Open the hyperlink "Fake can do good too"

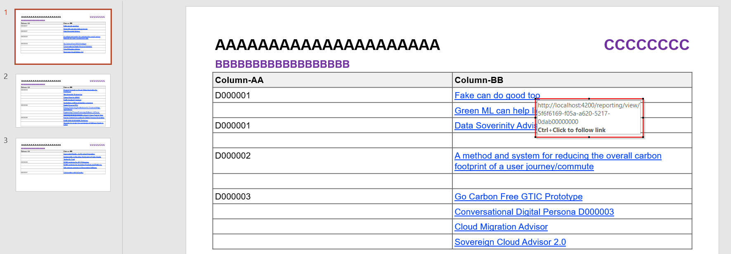(497, 95)
